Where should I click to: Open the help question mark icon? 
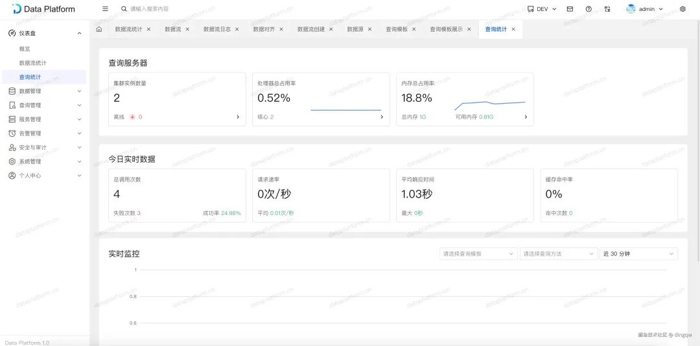(x=589, y=9)
